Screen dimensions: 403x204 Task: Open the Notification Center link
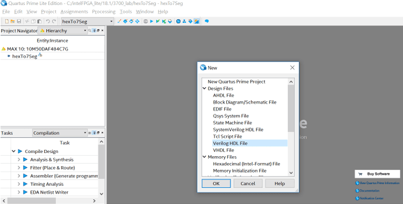(370, 198)
